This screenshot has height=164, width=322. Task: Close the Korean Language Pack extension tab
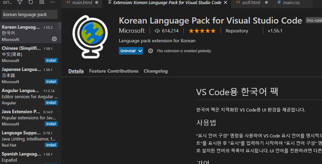click(225, 3)
